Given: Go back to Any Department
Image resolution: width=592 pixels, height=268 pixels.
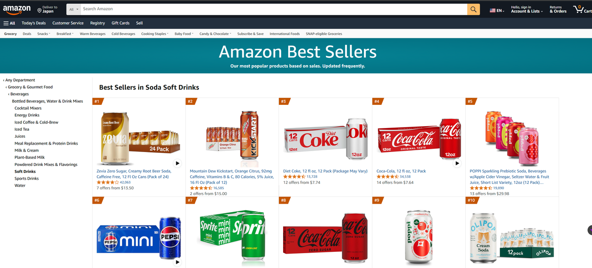Looking at the screenshot, I should 20,80.
